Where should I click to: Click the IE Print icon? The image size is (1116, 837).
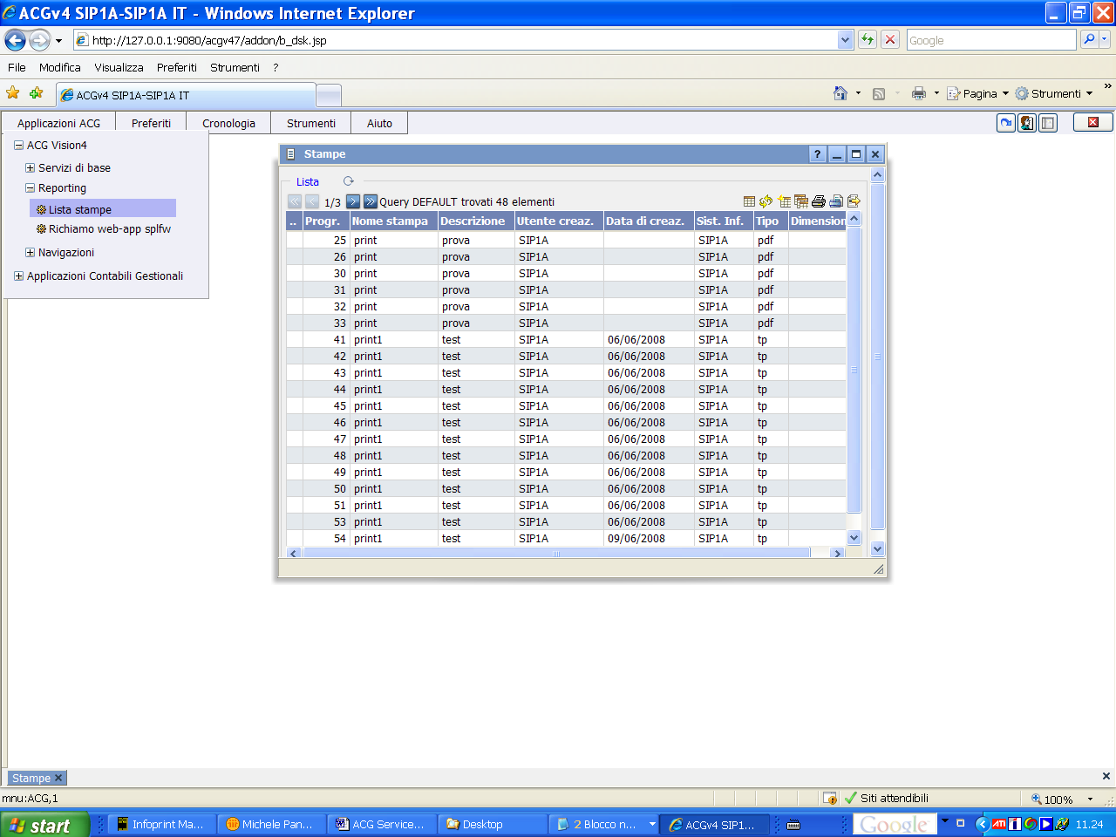coord(919,93)
